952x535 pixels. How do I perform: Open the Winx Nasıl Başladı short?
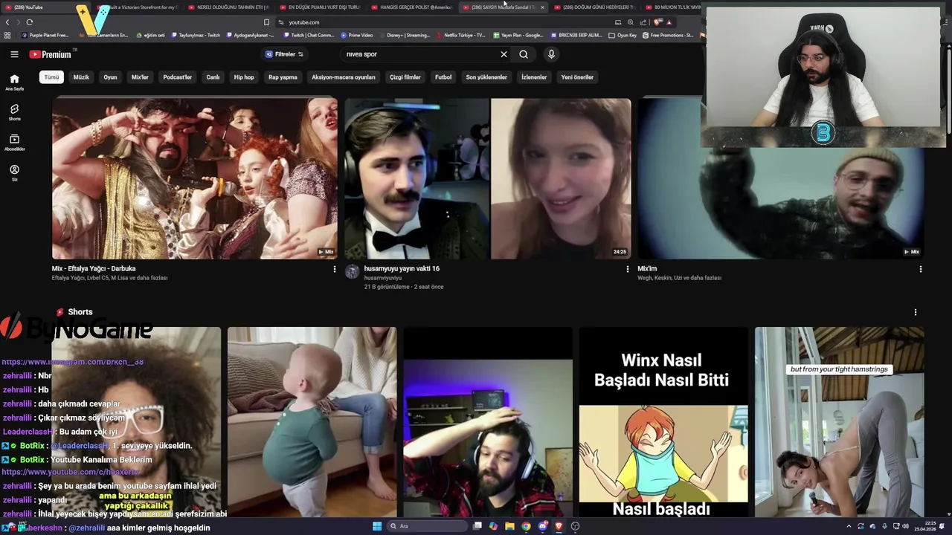point(663,422)
